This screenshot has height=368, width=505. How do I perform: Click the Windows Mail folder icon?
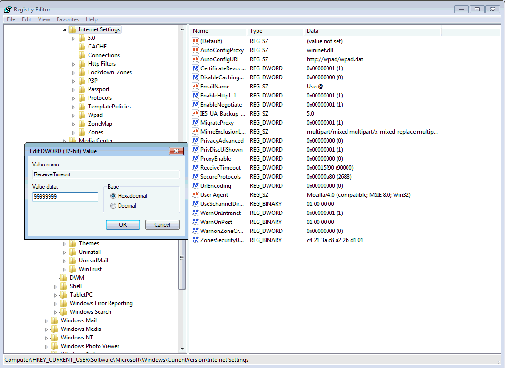[x=55, y=320]
